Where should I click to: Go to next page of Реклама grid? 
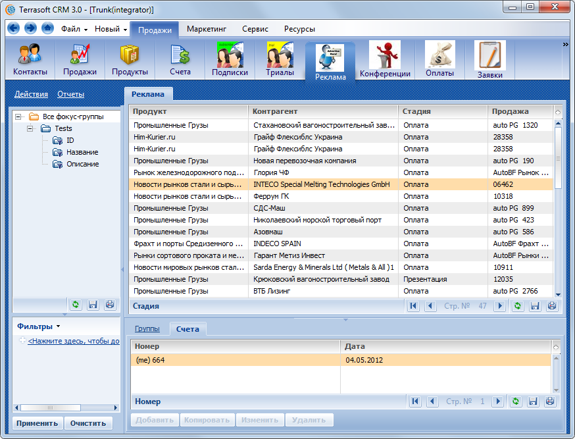pyautogui.click(x=499, y=306)
